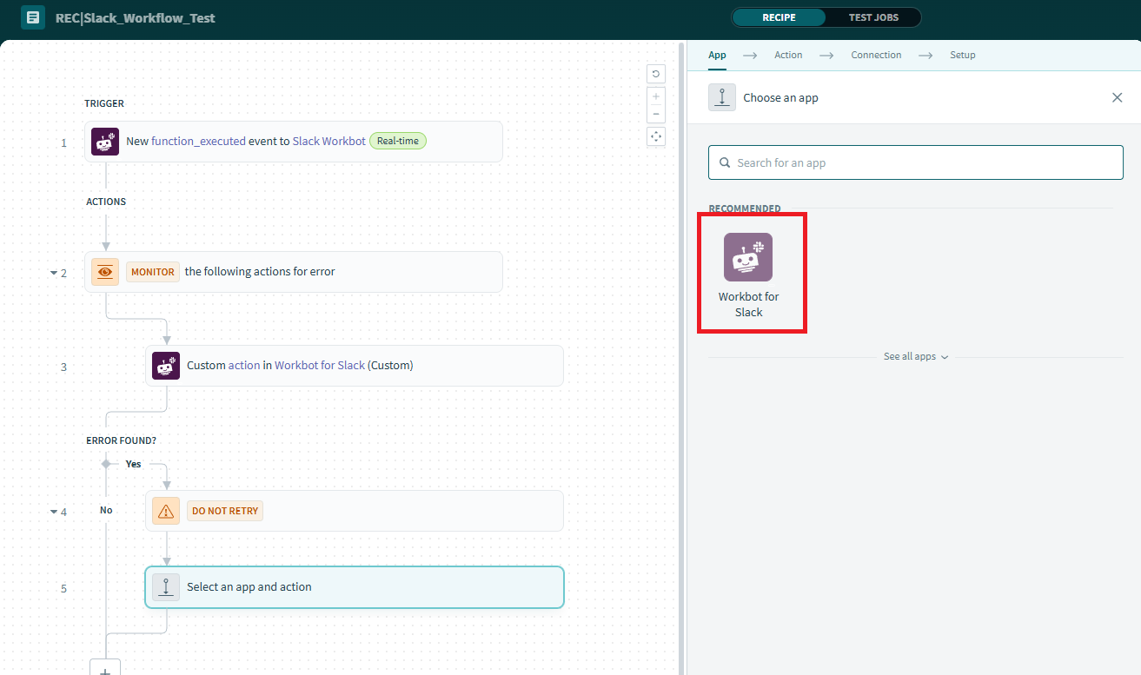Click the Slack Workbot link in trigger
The image size is (1141, 675).
tap(328, 141)
